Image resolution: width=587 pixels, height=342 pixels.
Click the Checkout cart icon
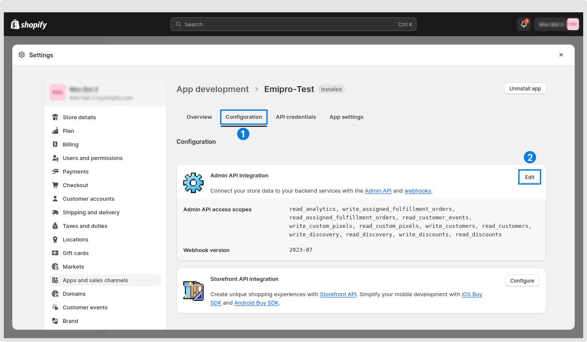pyautogui.click(x=55, y=185)
